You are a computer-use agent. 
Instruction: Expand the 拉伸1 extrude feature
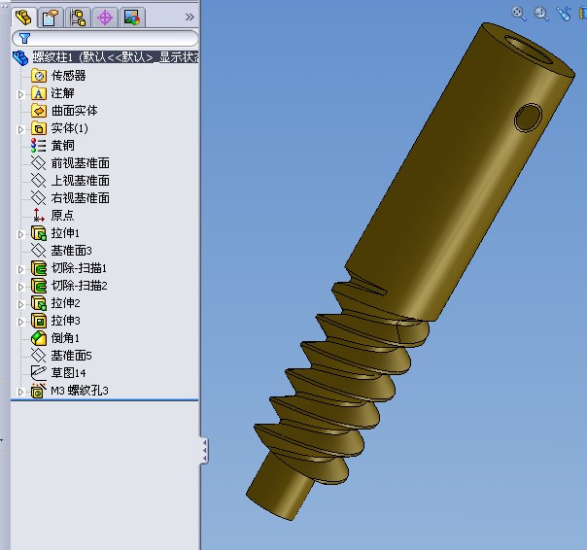pyautogui.click(x=21, y=234)
